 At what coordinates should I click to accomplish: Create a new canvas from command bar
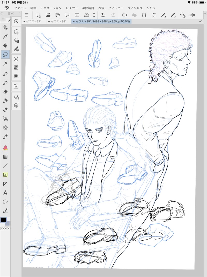coord(39,15)
